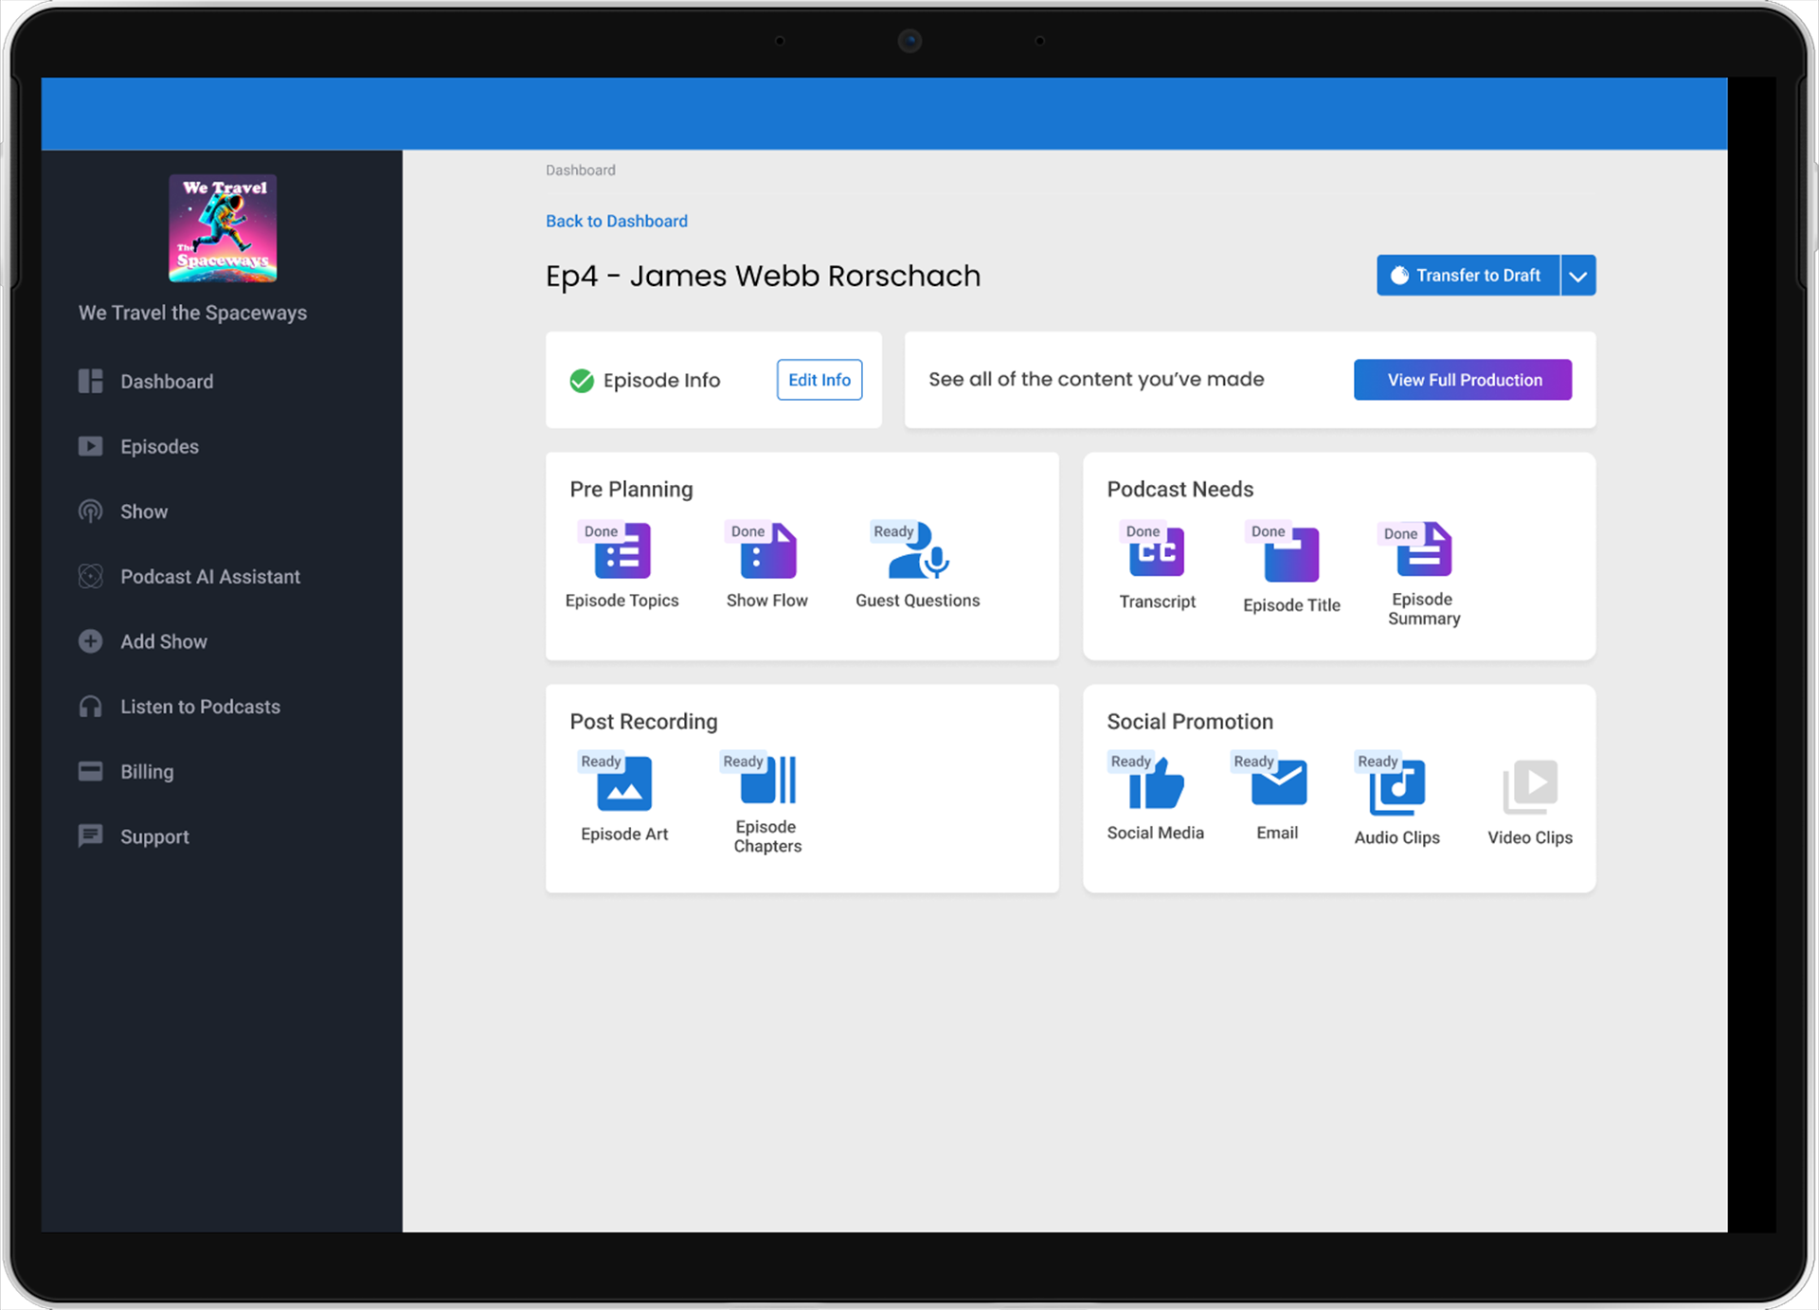The image size is (1819, 1310).
Task: Open the Episode Summary icon
Action: 1424,550
